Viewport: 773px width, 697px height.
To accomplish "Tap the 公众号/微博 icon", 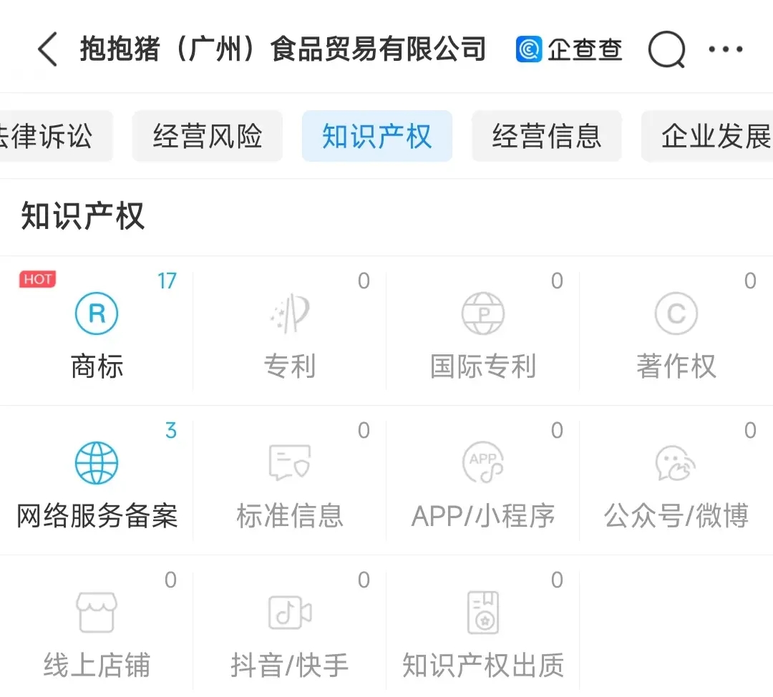I will (676, 463).
